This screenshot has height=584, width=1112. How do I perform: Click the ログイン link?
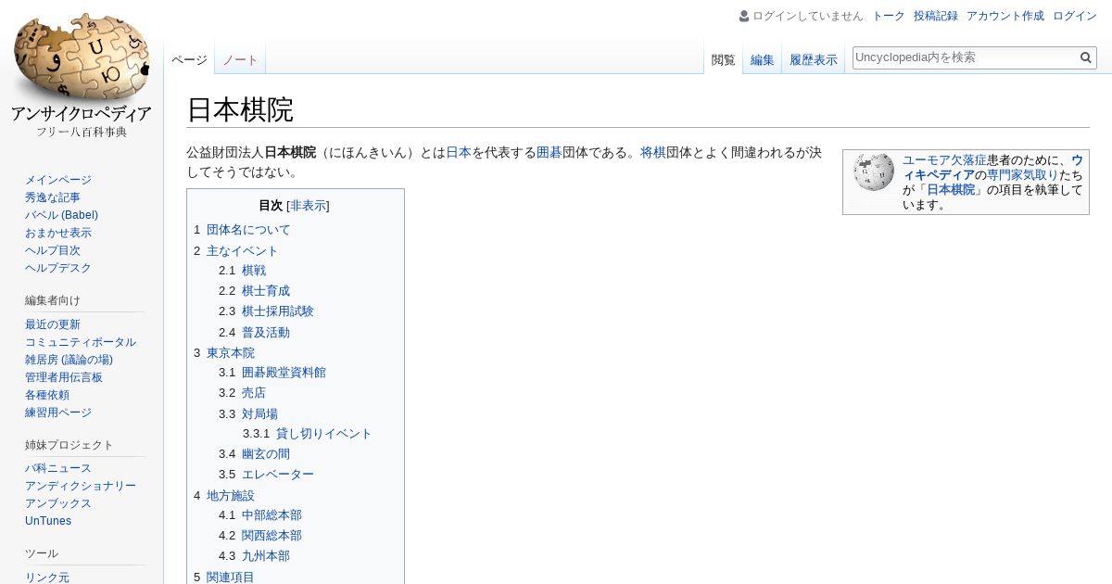pyautogui.click(x=1075, y=16)
